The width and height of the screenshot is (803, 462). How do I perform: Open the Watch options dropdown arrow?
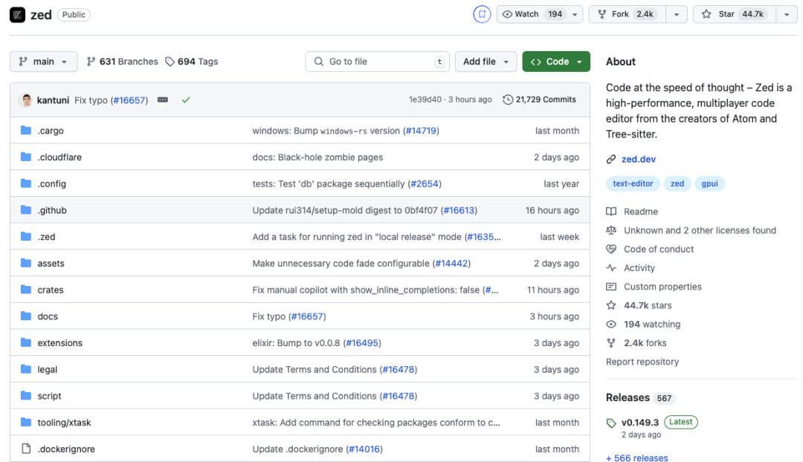[575, 14]
